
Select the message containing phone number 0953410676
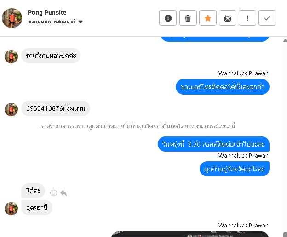pyautogui.click(x=56, y=108)
